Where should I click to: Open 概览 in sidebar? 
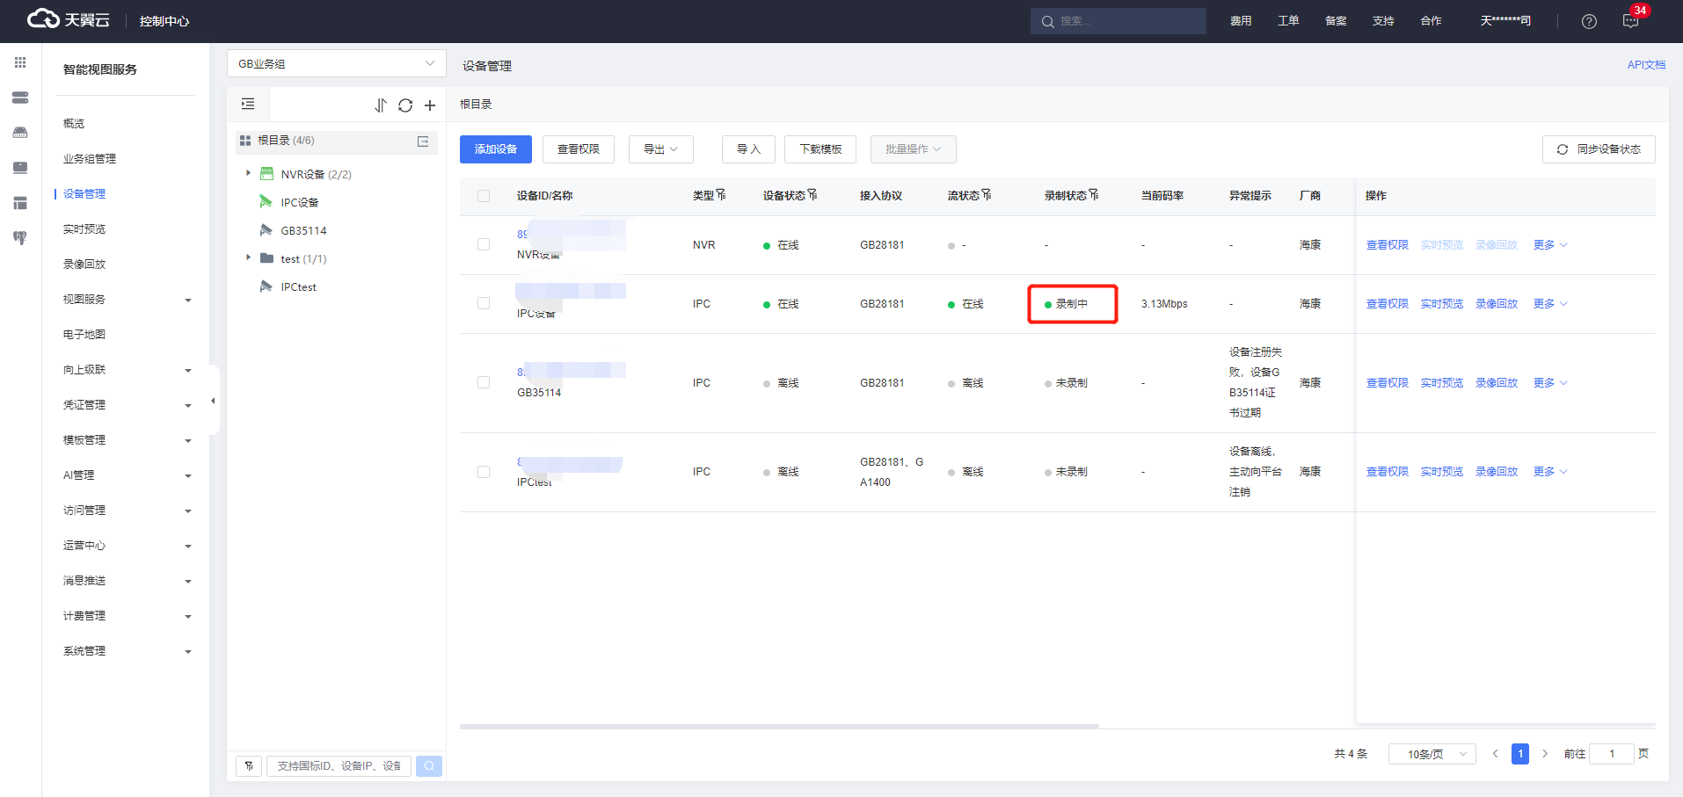(x=74, y=124)
